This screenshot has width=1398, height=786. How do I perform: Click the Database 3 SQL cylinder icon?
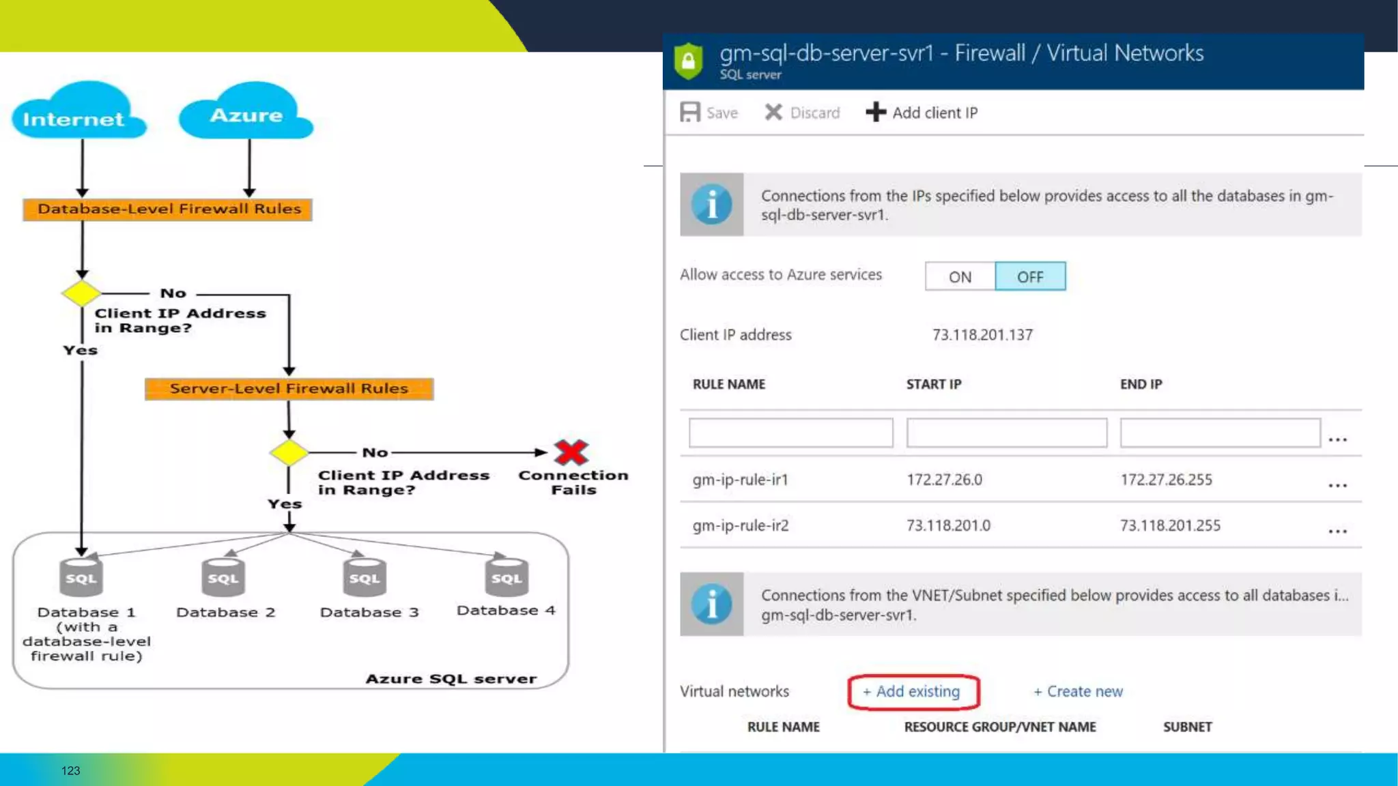point(365,577)
